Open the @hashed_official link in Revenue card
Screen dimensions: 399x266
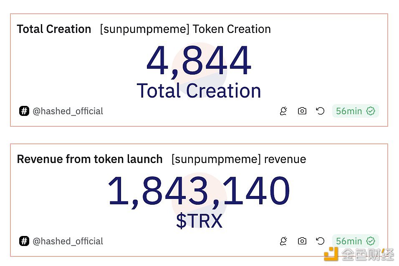68,241
